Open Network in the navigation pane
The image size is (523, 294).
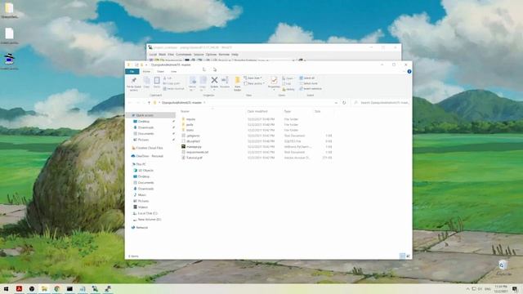pyautogui.click(x=140, y=227)
